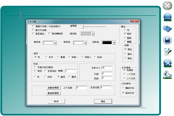This screenshot has height=116, width=174.
Task: Toggle the 显示外边框 checkbox
Action: point(33,30)
